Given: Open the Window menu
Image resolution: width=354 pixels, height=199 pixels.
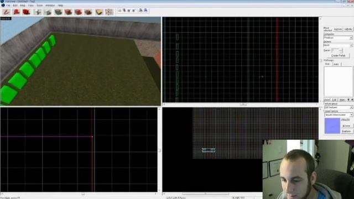Looking at the screenshot, I should 50,5.
